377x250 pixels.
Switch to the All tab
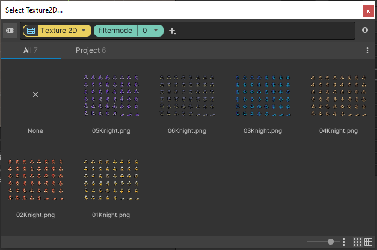pyautogui.click(x=30, y=50)
